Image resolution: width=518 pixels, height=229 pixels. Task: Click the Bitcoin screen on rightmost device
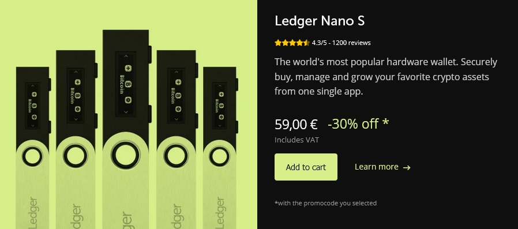pos(219,106)
